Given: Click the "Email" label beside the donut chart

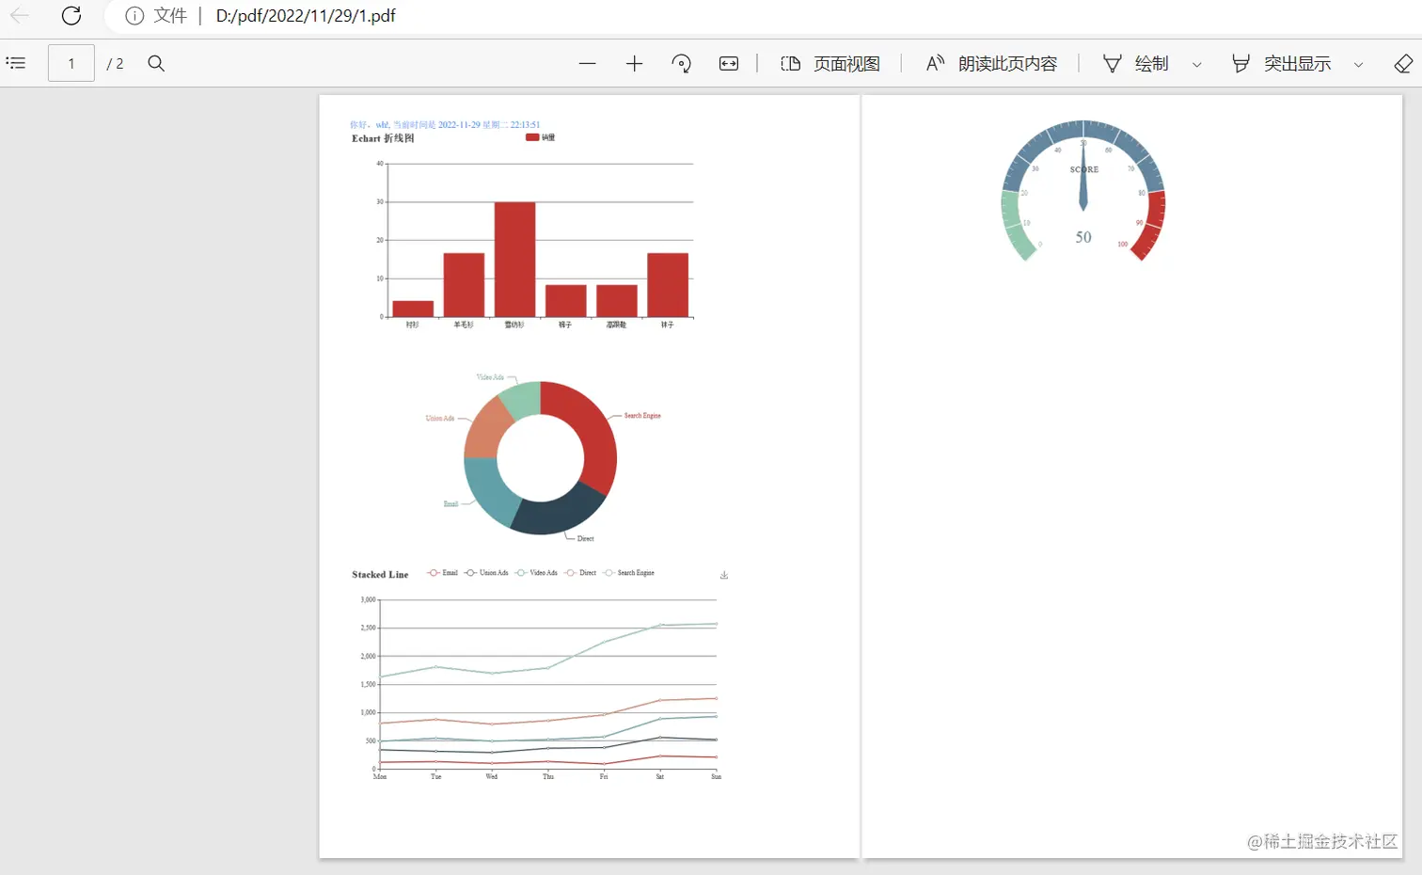Looking at the screenshot, I should (451, 504).
